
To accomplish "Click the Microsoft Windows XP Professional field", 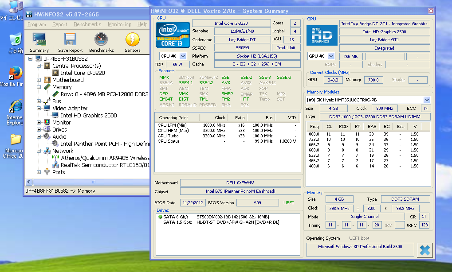I will click(x=360, y=249).
